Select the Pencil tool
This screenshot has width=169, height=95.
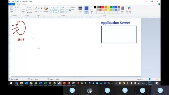pos(36,8)
